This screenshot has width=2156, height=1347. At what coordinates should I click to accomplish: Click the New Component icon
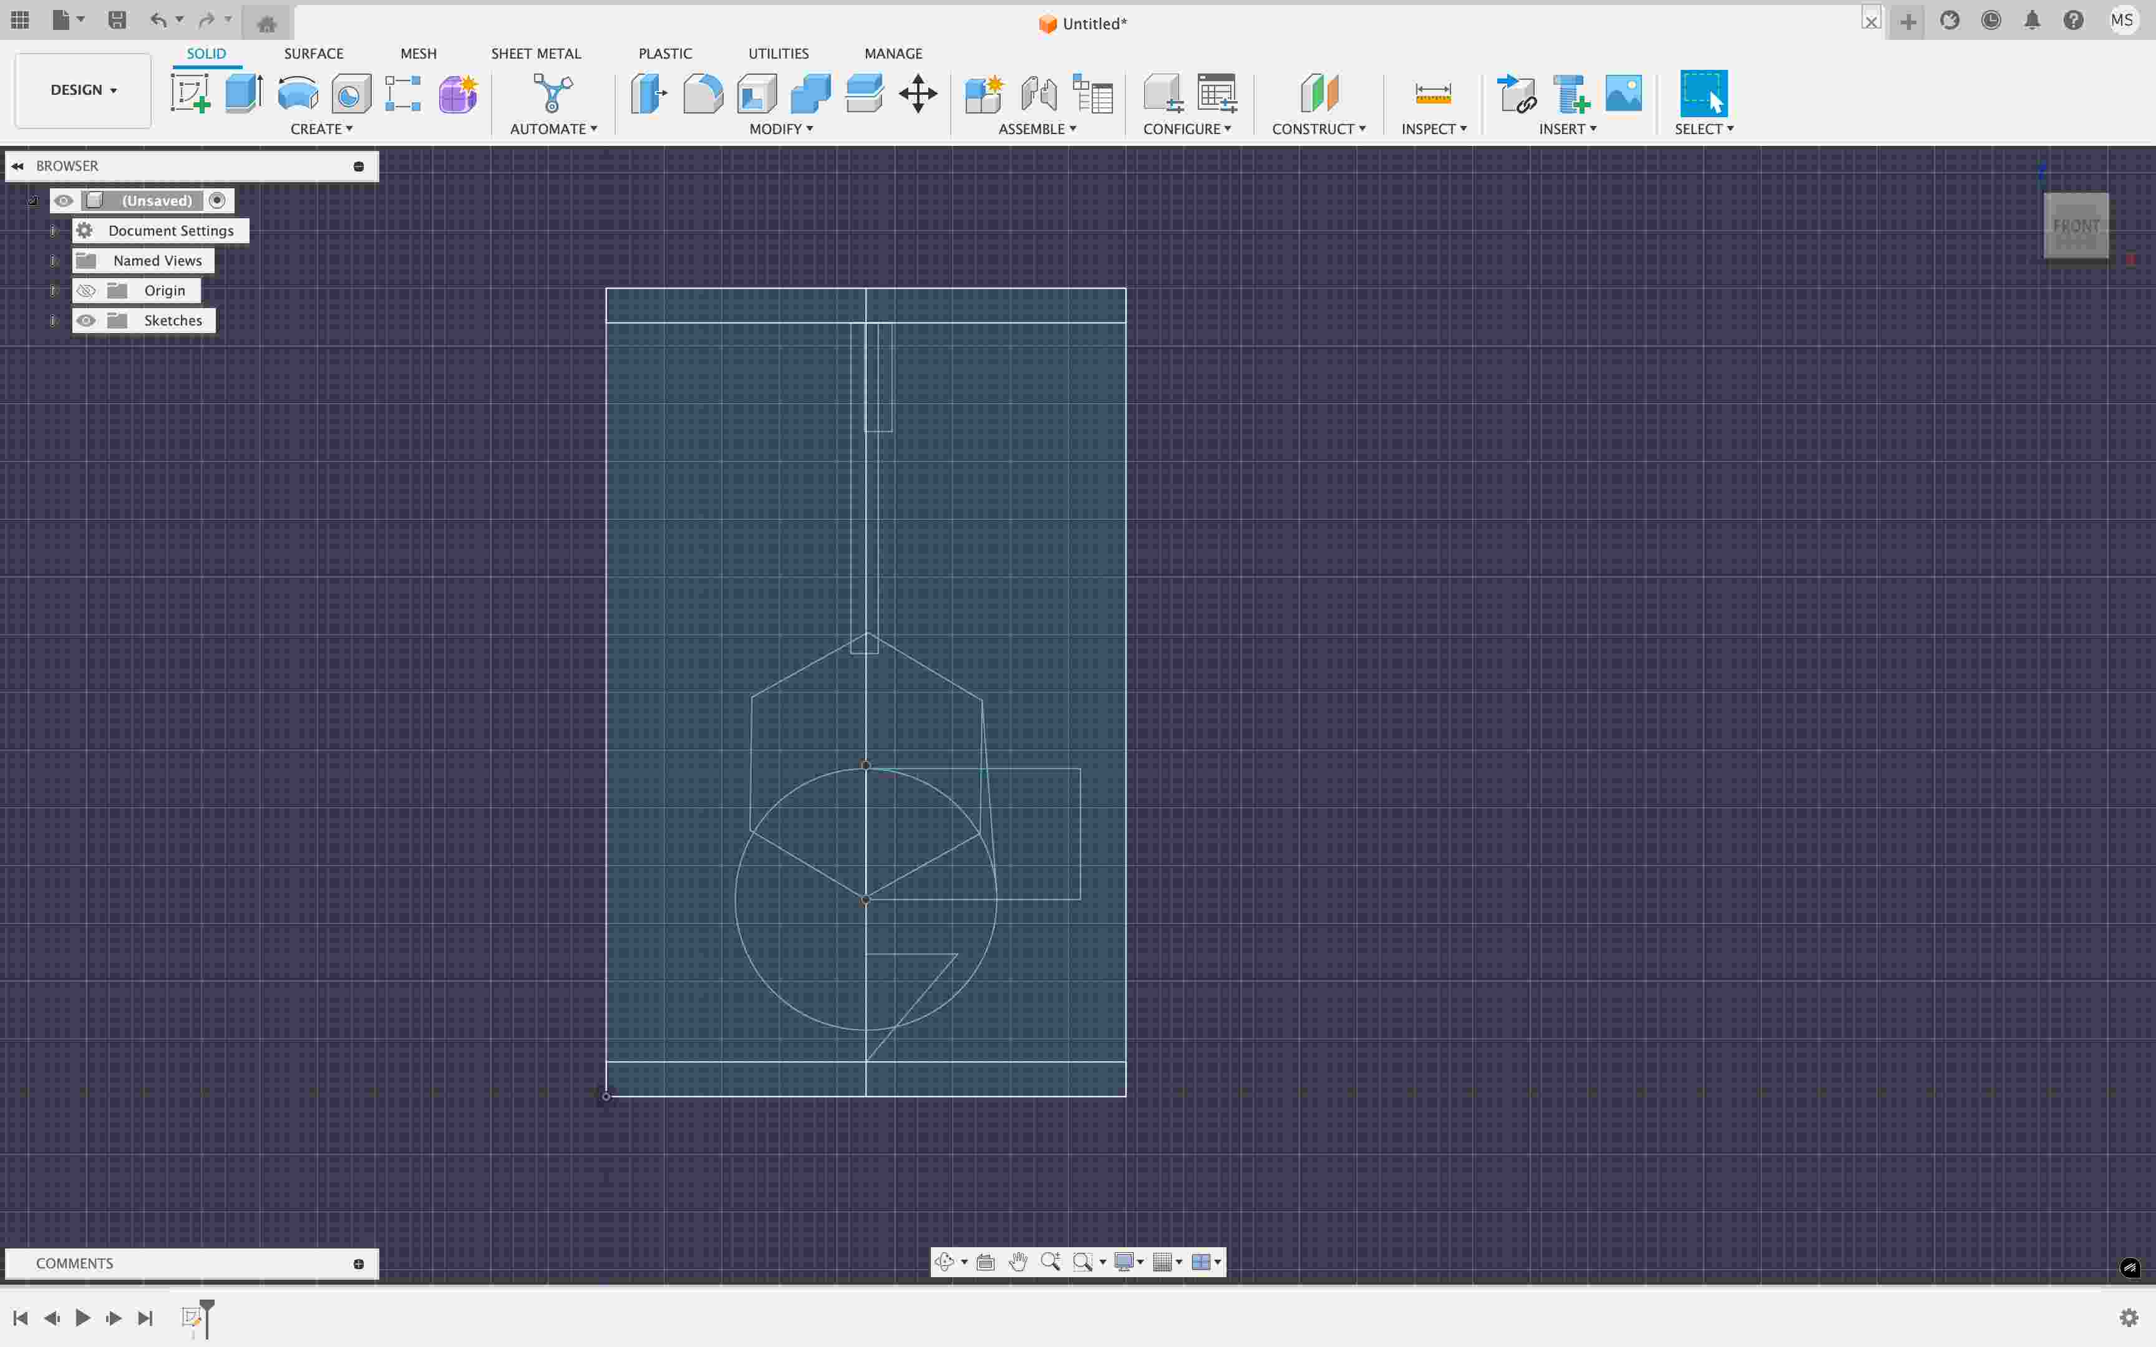(x=984, y=93)
